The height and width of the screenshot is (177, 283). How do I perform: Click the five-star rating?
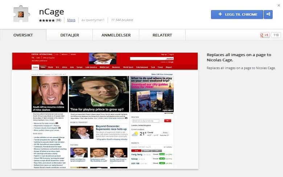(x=47, y=20)
